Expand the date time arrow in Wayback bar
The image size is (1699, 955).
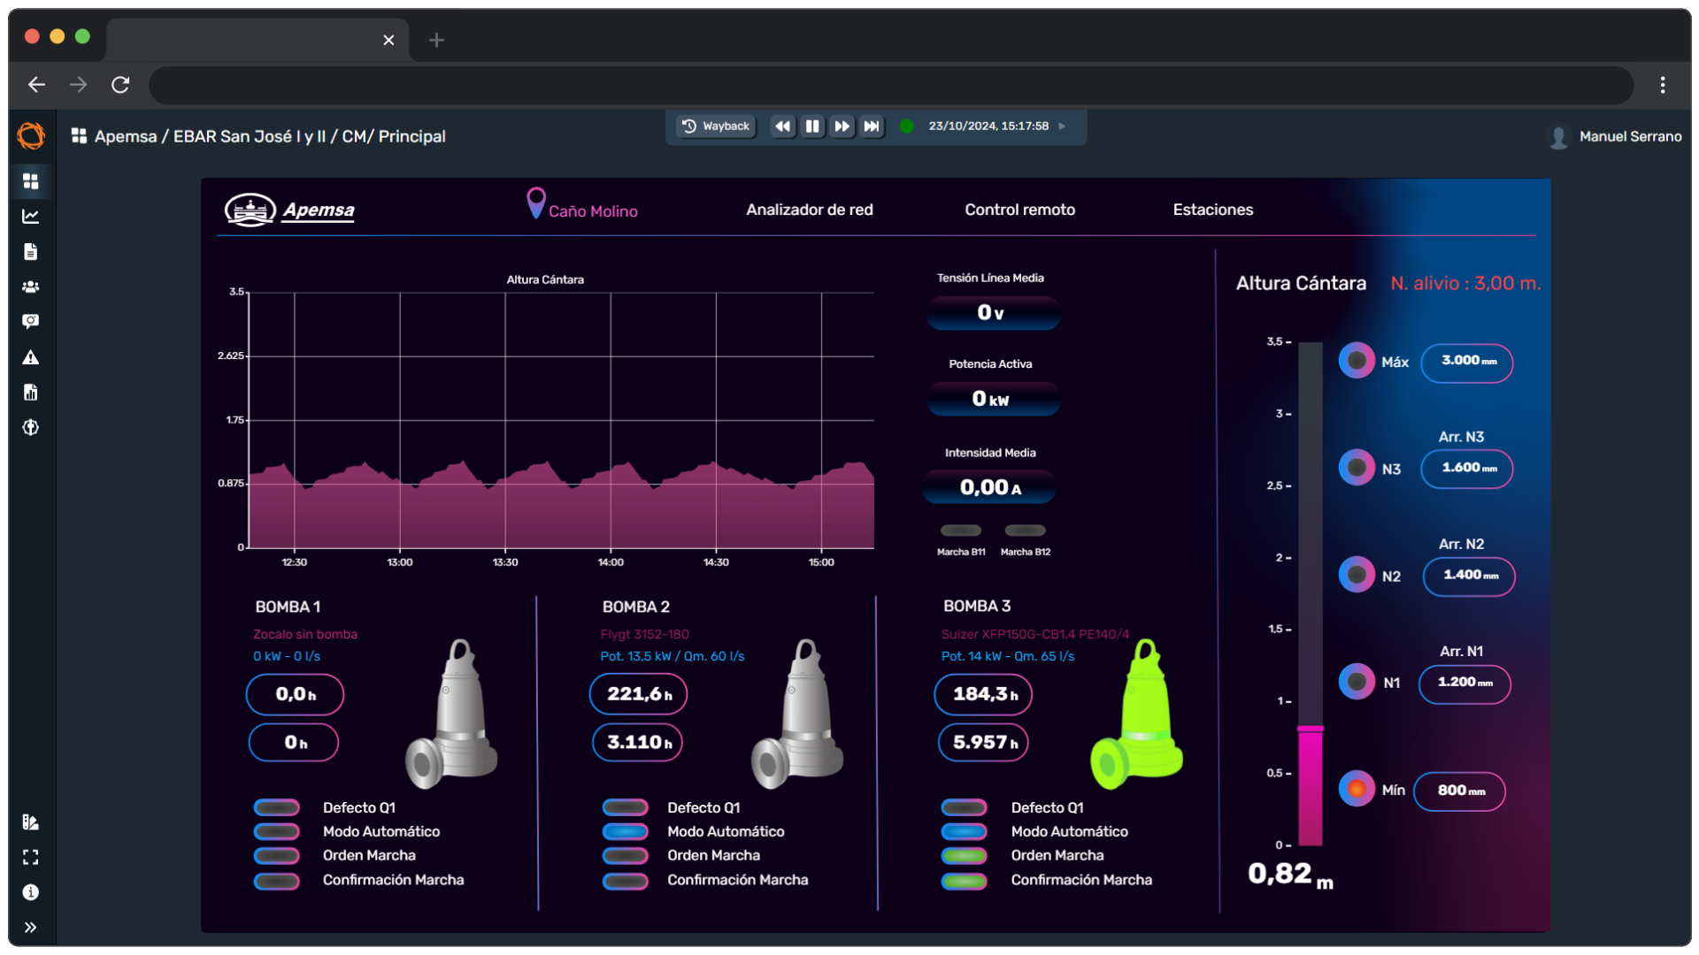(1062, 126)
